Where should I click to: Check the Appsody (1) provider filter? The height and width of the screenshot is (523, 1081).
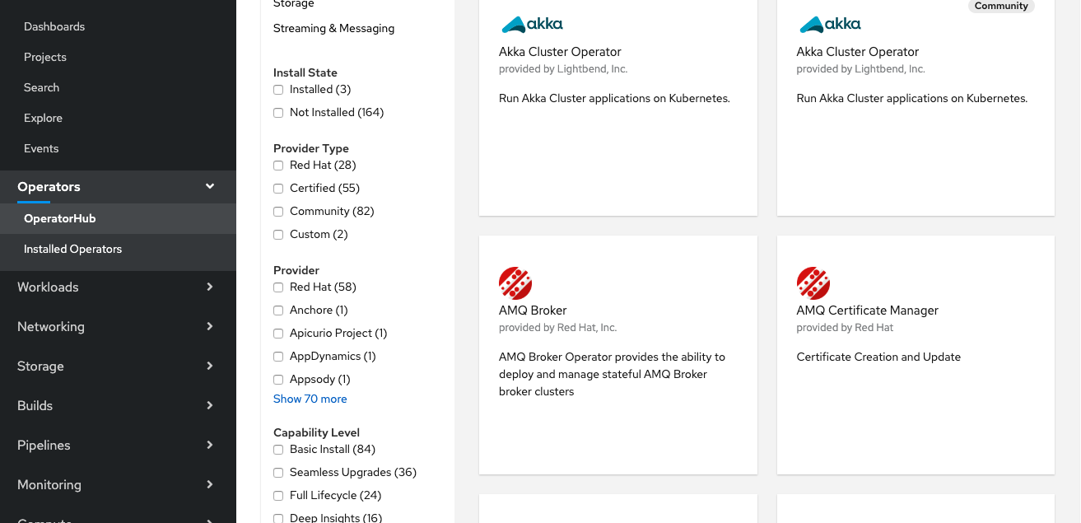tap(278, 380)
